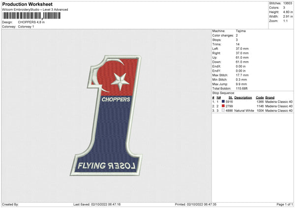The height and width of the screenshot is (208, 295).
Task: Select the Description column header
Action: pyautogui.click(x=243, y=98)
